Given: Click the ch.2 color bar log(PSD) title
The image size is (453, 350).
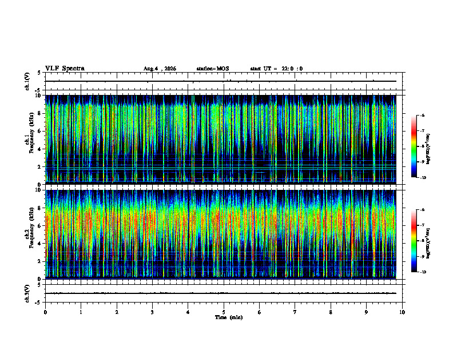Looking at the screenshot, I should tap(428, 243).
